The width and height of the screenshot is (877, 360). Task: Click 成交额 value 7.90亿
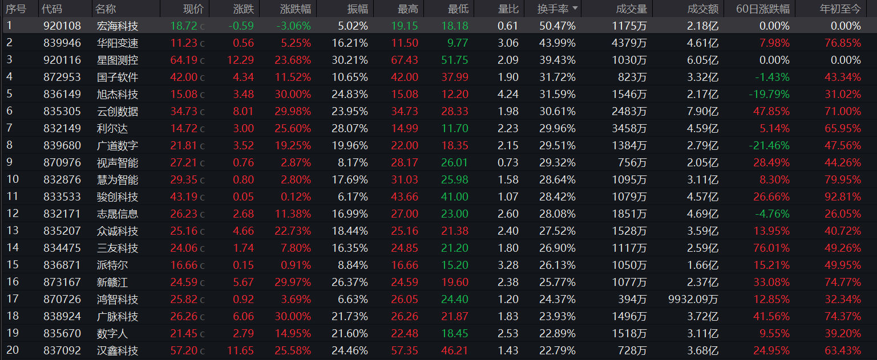coord(702,111)
